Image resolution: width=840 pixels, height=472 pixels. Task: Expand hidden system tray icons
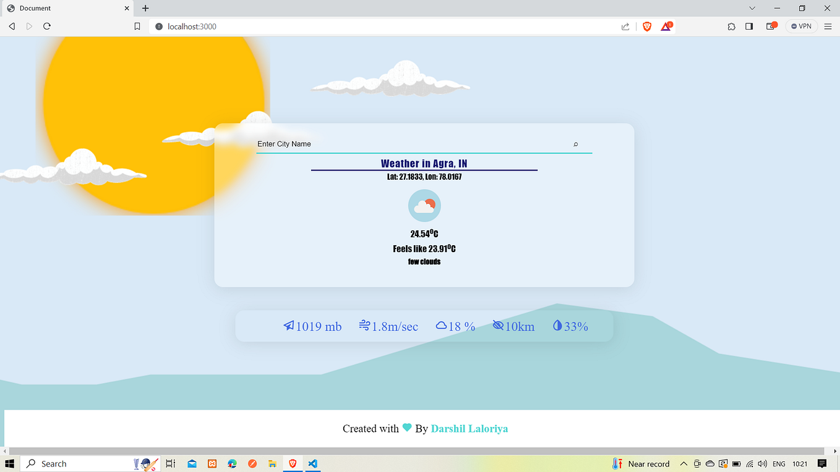point(684,463)
